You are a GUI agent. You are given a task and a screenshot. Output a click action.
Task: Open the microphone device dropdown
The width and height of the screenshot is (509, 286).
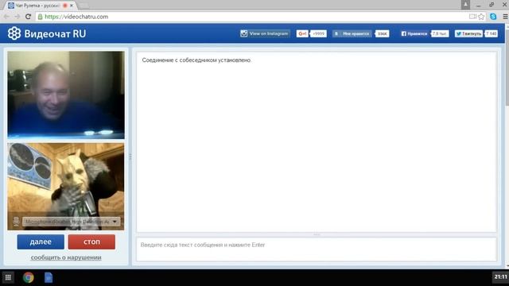(x=71, y=222)
